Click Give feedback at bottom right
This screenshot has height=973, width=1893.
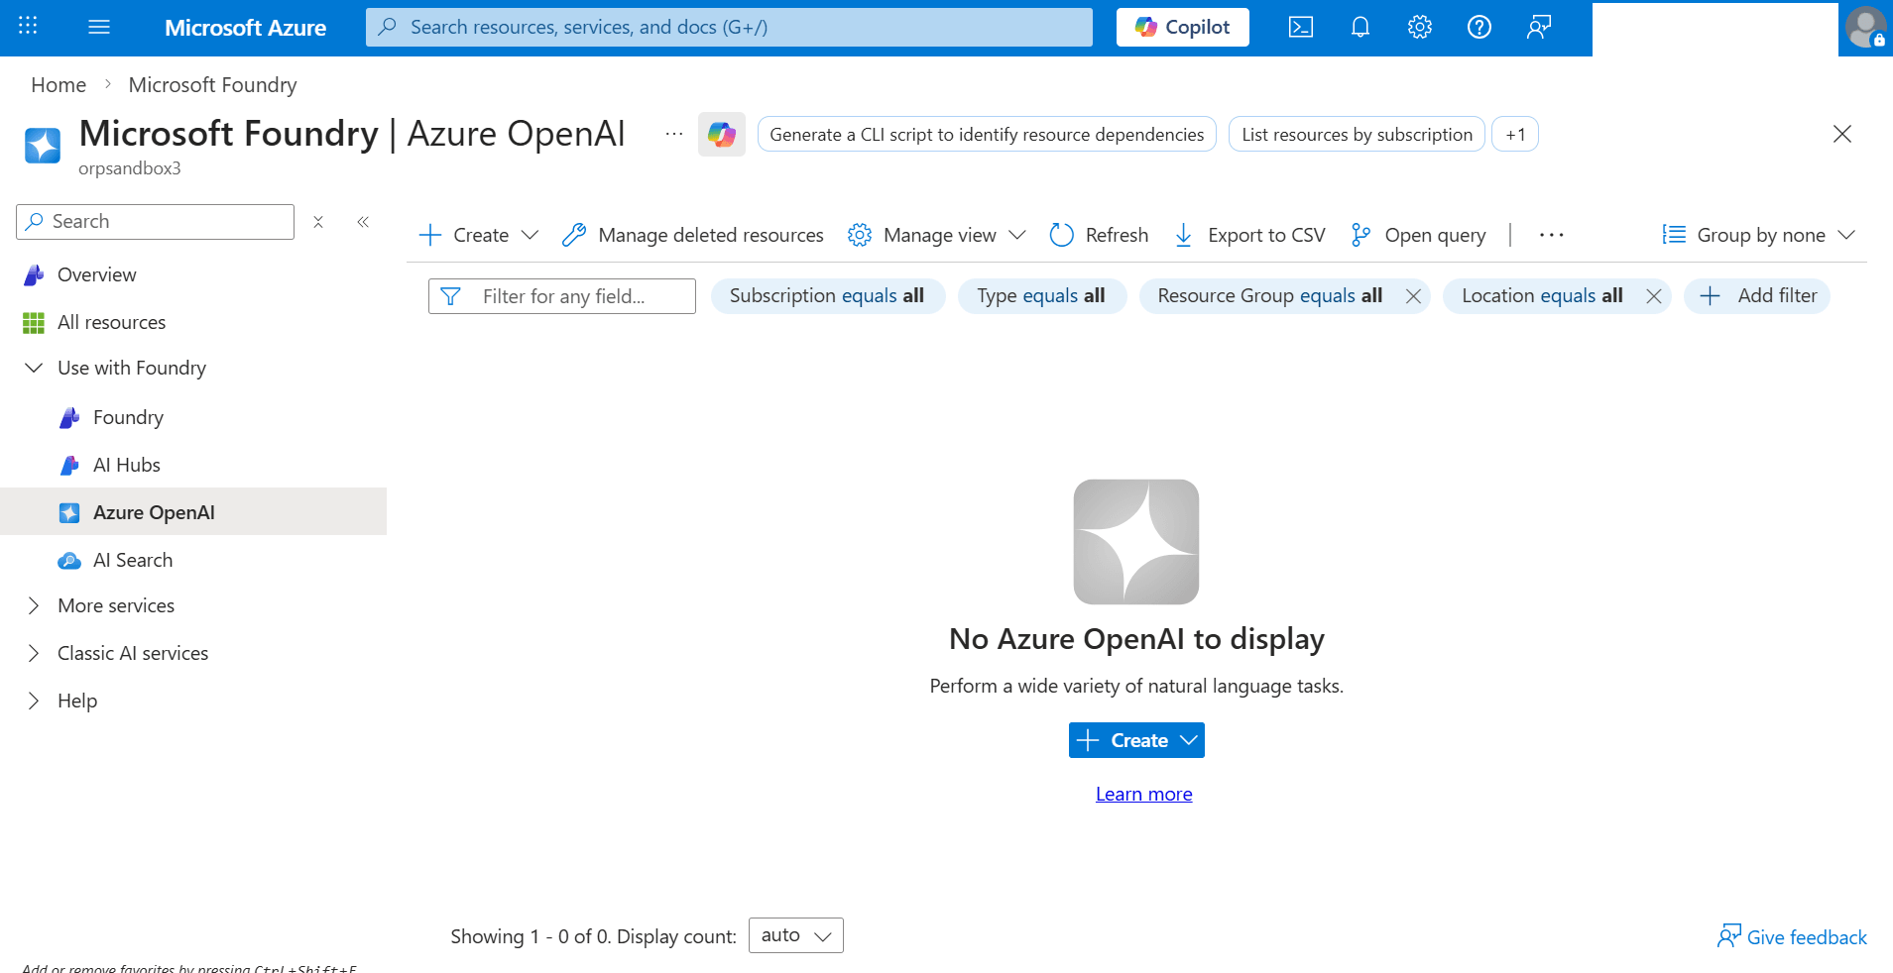(x=1792, y=936)
